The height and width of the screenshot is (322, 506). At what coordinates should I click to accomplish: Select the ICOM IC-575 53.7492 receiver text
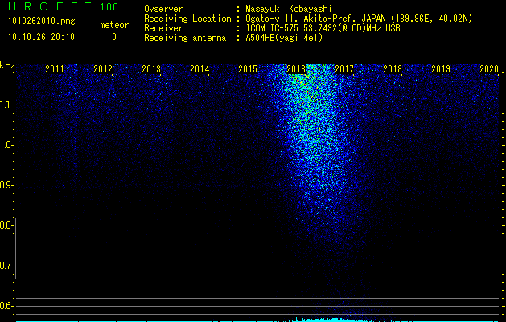tap(323, 28)
